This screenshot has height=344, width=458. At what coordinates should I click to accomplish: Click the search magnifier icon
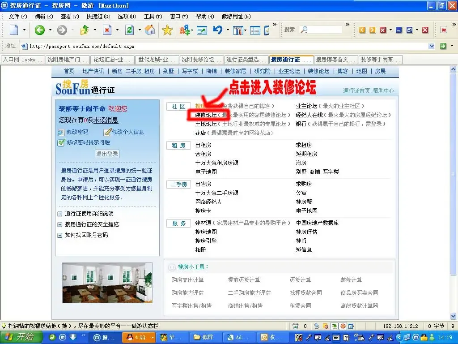(304, 30)
